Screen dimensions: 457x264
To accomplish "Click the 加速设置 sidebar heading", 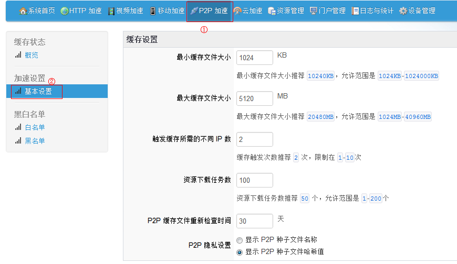I will click(30, 78).
